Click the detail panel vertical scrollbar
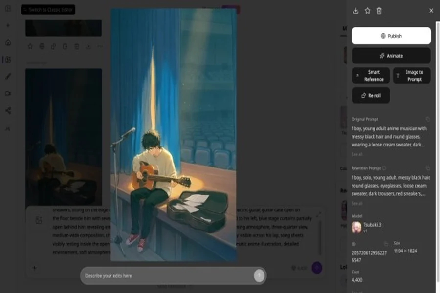 [438, 151]
